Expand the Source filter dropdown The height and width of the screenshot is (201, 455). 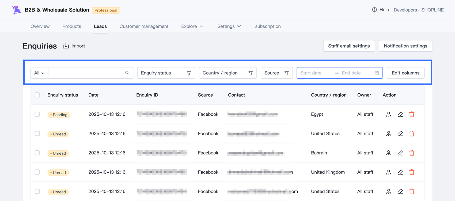tap(276, 73)
